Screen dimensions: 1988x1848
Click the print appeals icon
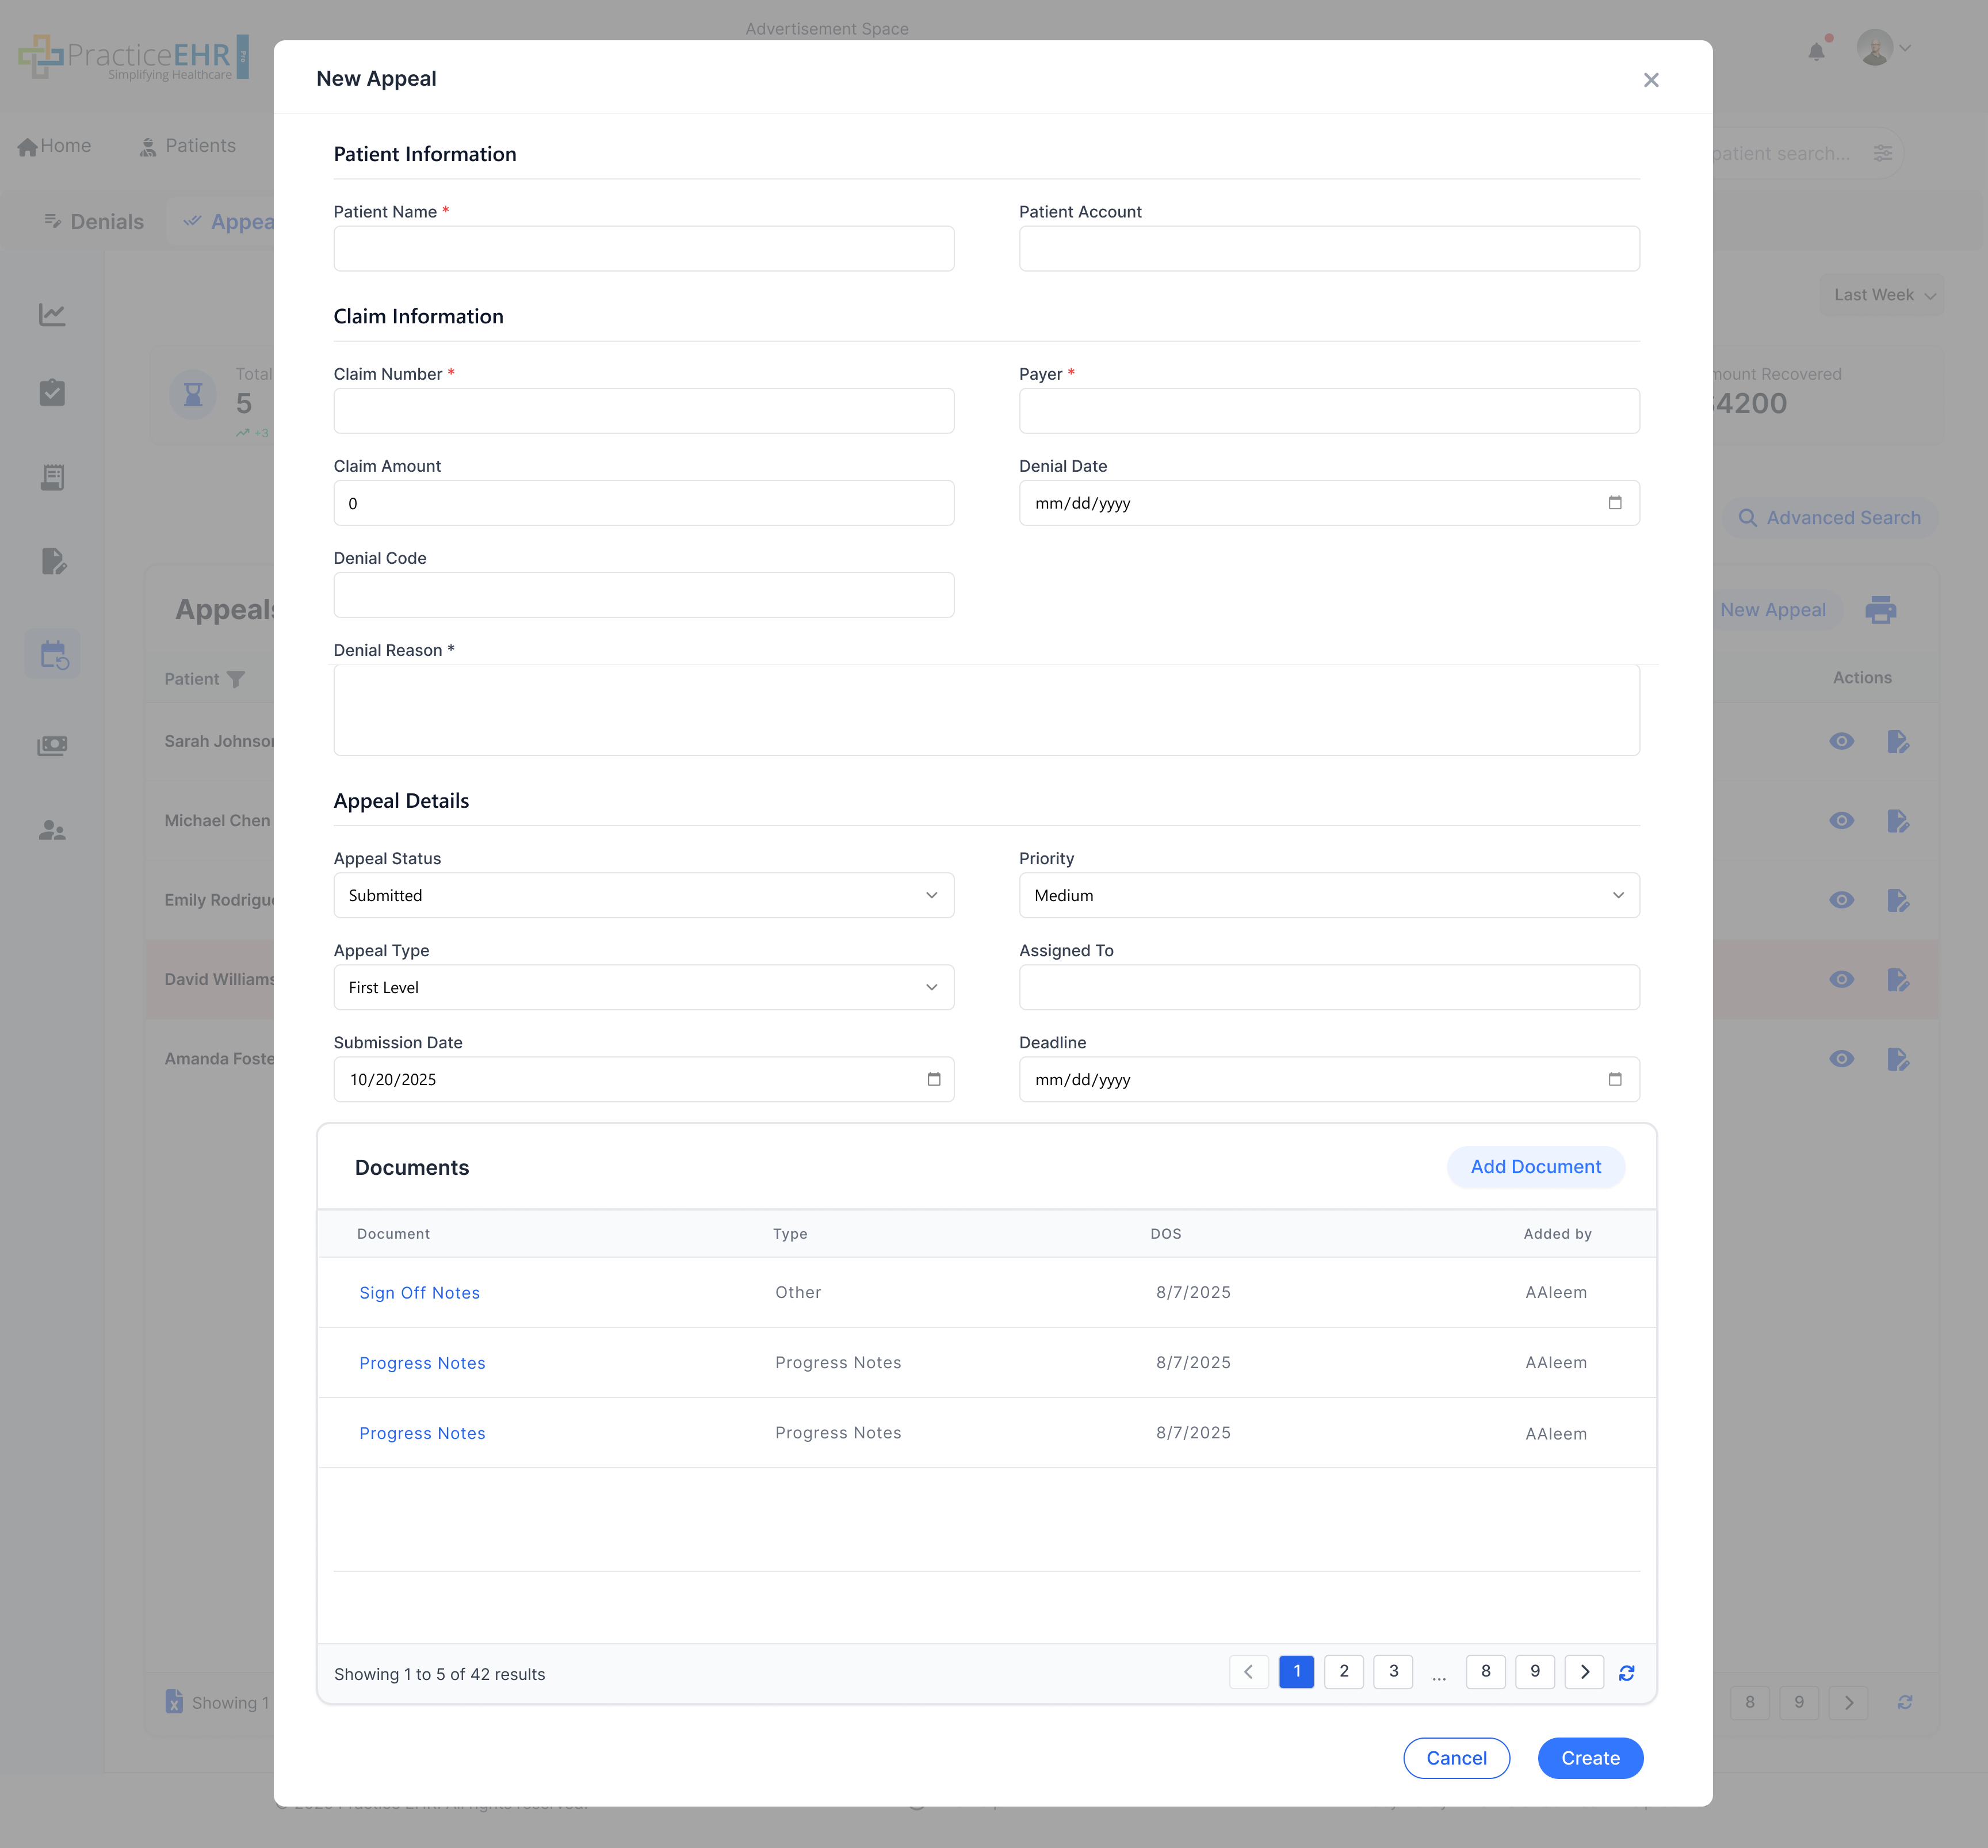1880,610
